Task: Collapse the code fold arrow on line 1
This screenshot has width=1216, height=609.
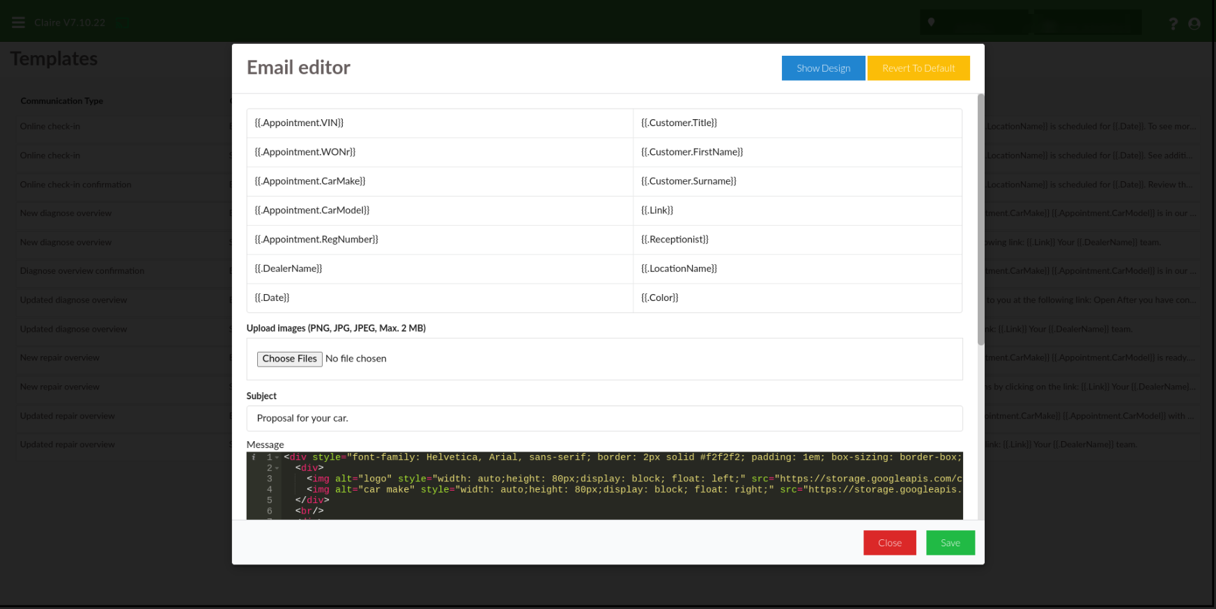Action: pyautogui.click(x=277, y=458)
